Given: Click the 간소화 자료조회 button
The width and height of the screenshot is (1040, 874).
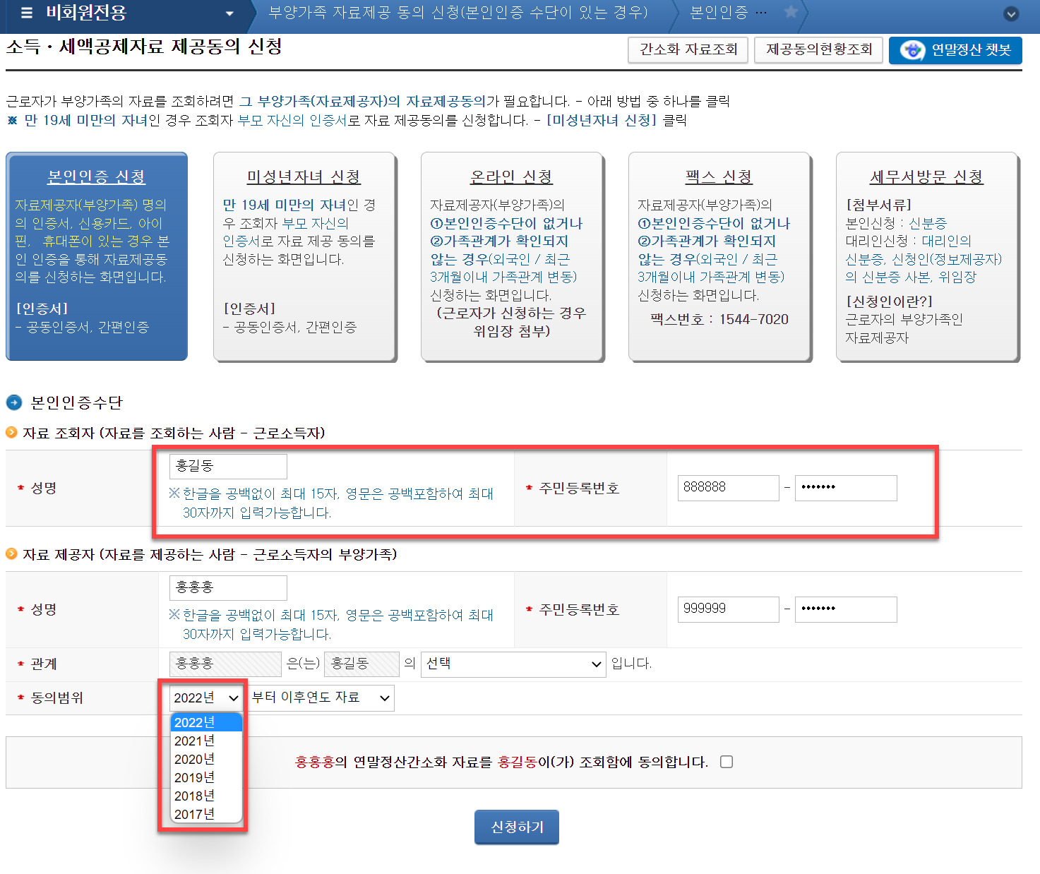Looking at the screenshot, I should (688, 50).
